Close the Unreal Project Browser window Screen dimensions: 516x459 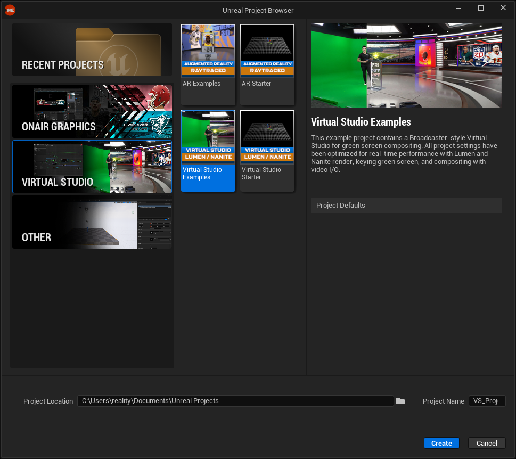(503, 8)
